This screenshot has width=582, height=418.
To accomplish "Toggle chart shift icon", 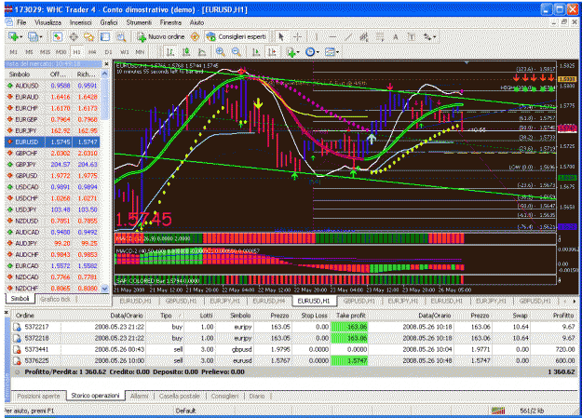I will click(272, 51).
